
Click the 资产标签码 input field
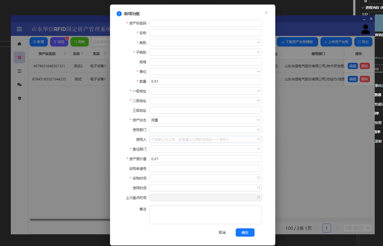(206, 23)
